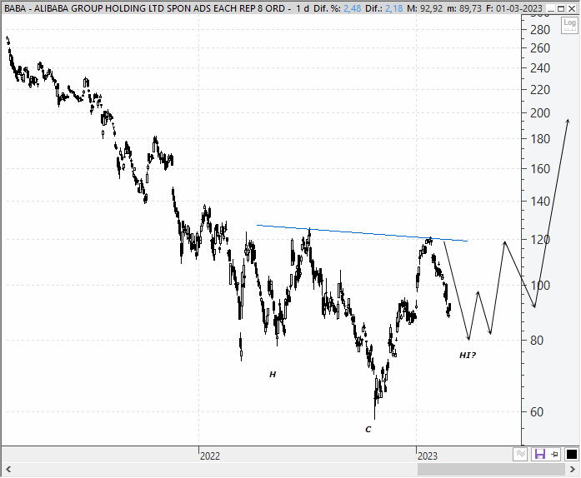Close the BABA chart window
This screenshot has height=478, width=581.
(x=572, y=8)
